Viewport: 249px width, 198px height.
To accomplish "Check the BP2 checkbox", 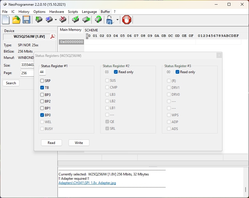I will coord(42,101).
